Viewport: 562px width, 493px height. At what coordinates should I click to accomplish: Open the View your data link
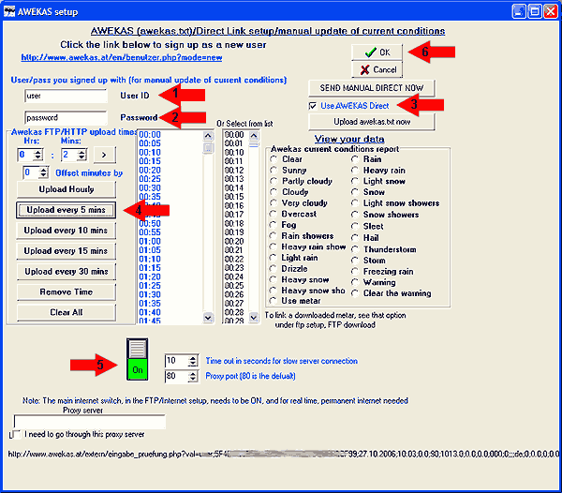click(349, 139)
